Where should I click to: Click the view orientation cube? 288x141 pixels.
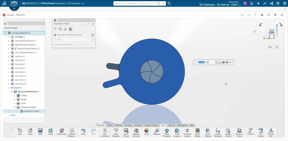272,33
